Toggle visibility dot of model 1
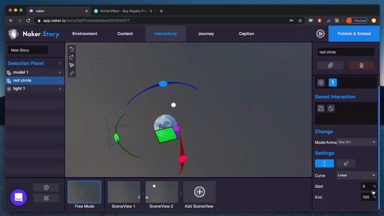Screen dimensions: 384x216 [x=60, y=73]
